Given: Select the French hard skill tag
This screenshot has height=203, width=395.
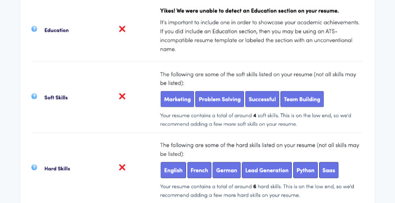Looking at the screenshot, I should [x=199, y=170].
